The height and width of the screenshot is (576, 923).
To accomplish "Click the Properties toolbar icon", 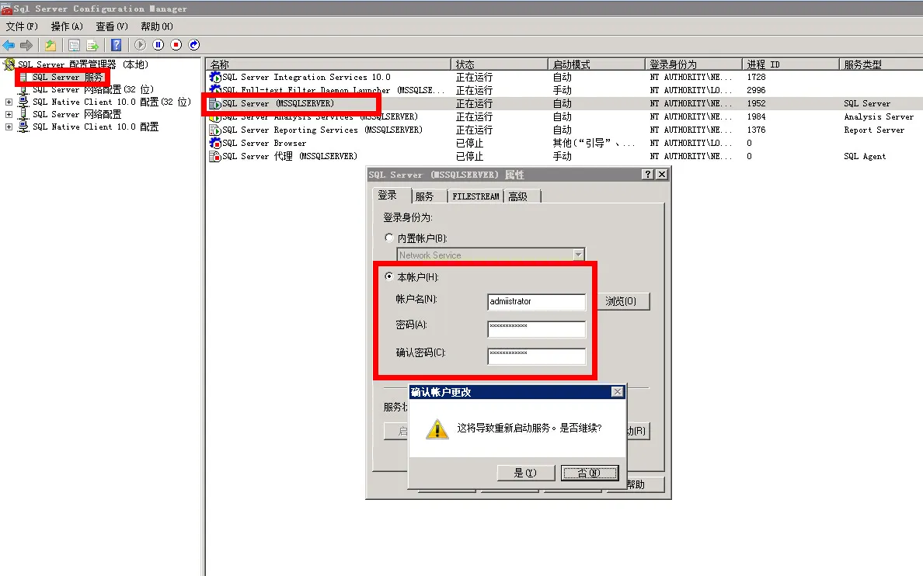I will pos(74,45).
